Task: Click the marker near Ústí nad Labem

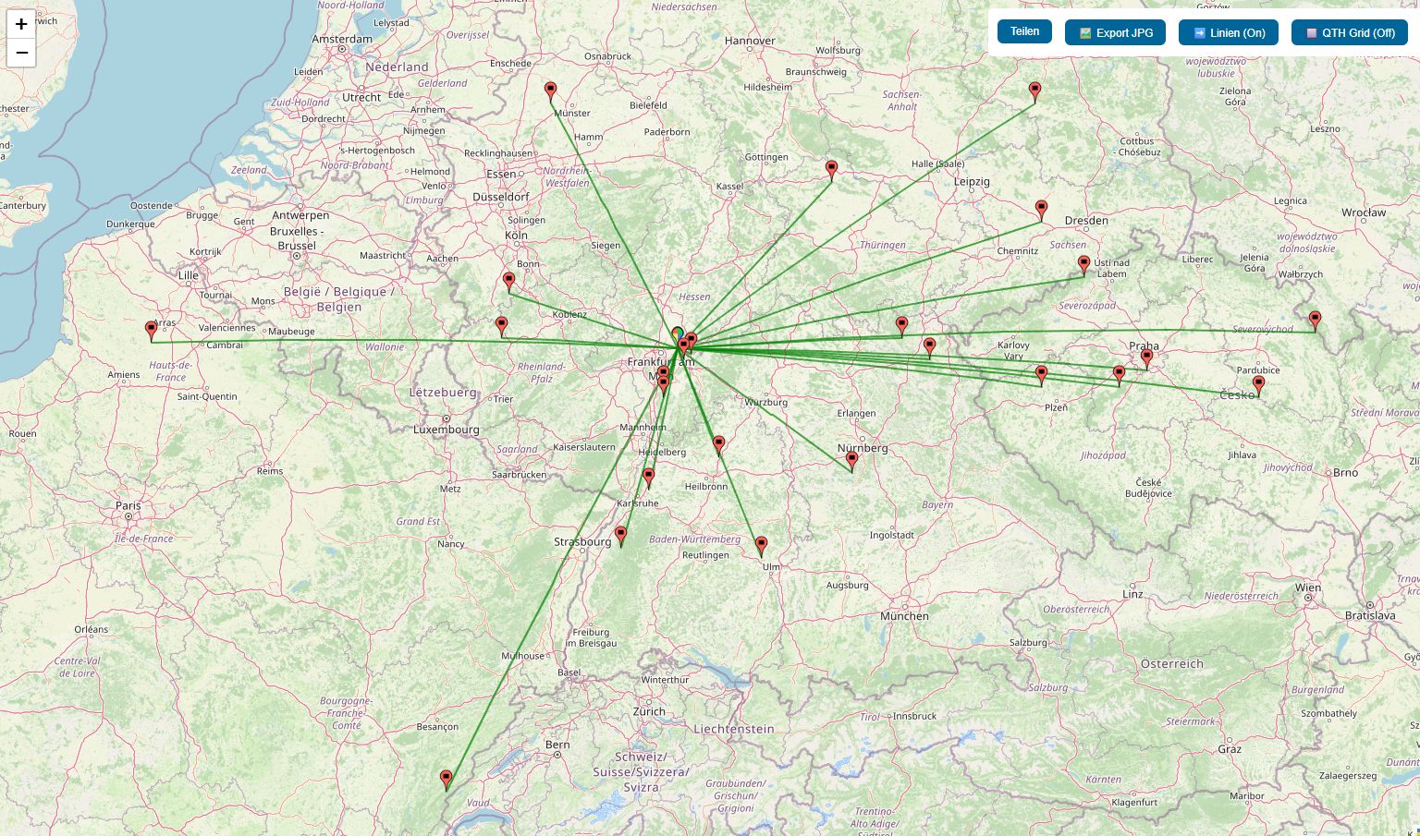Action: (x=1084, y=265)
